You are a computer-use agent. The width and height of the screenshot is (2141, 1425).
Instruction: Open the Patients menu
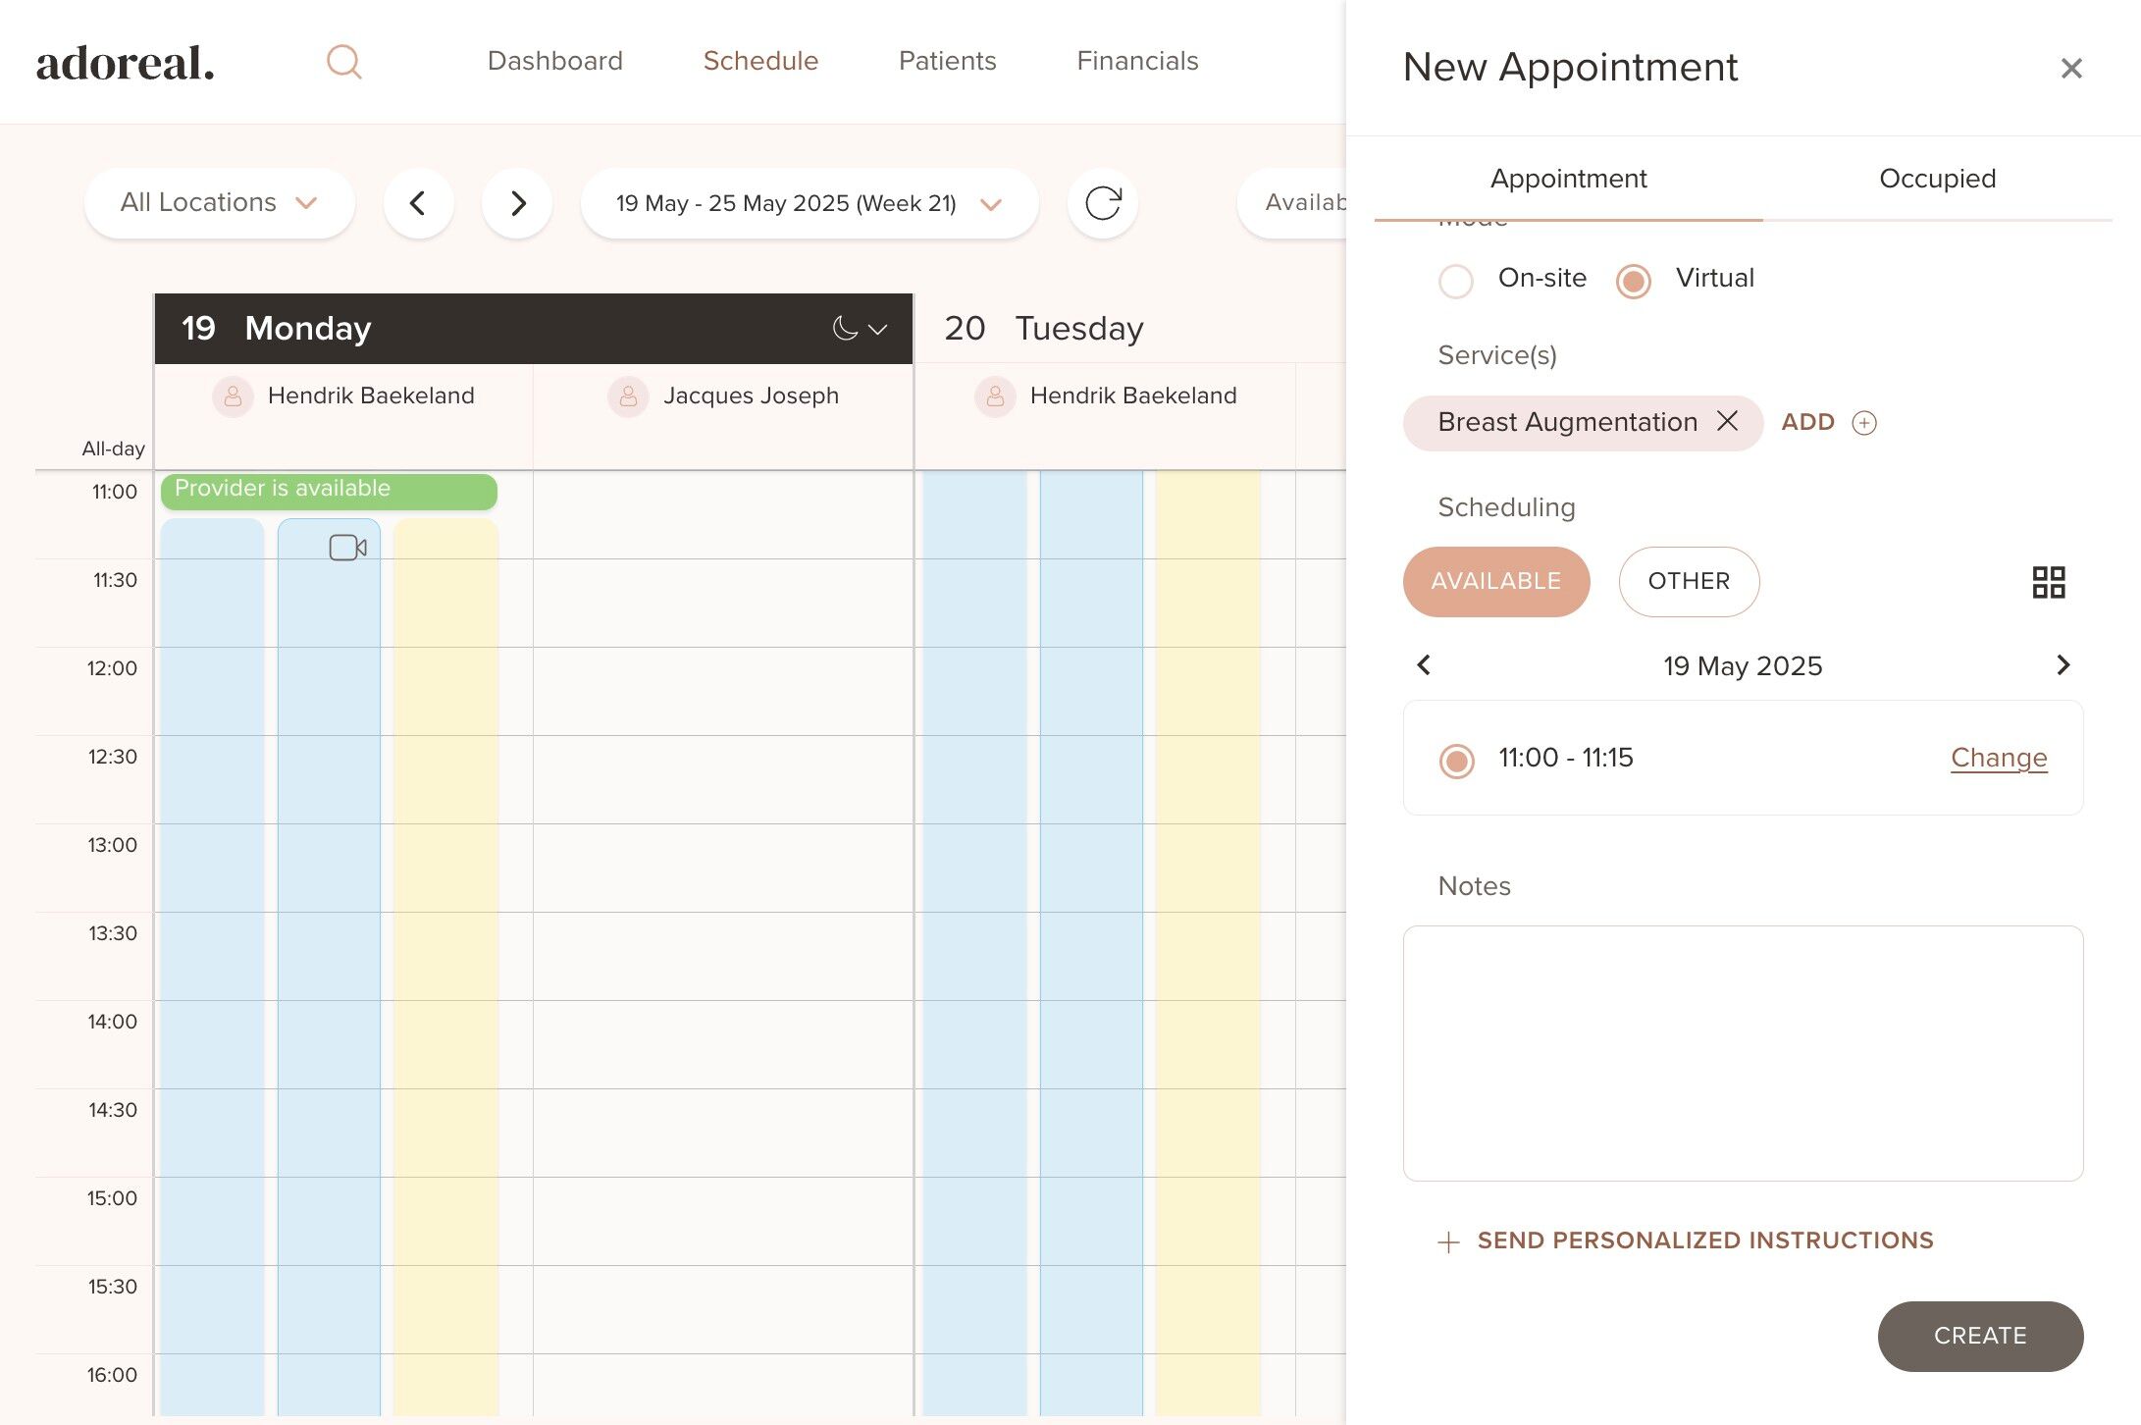[x=947, y=61]
